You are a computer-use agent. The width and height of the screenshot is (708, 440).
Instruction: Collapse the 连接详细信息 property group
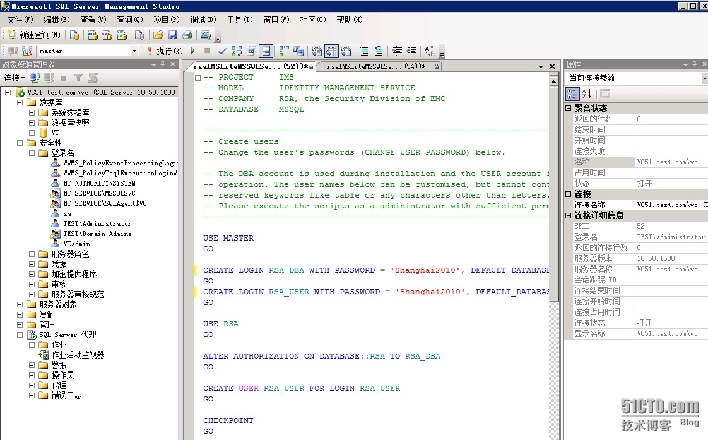pyautogui.click(x=568, y=215)
